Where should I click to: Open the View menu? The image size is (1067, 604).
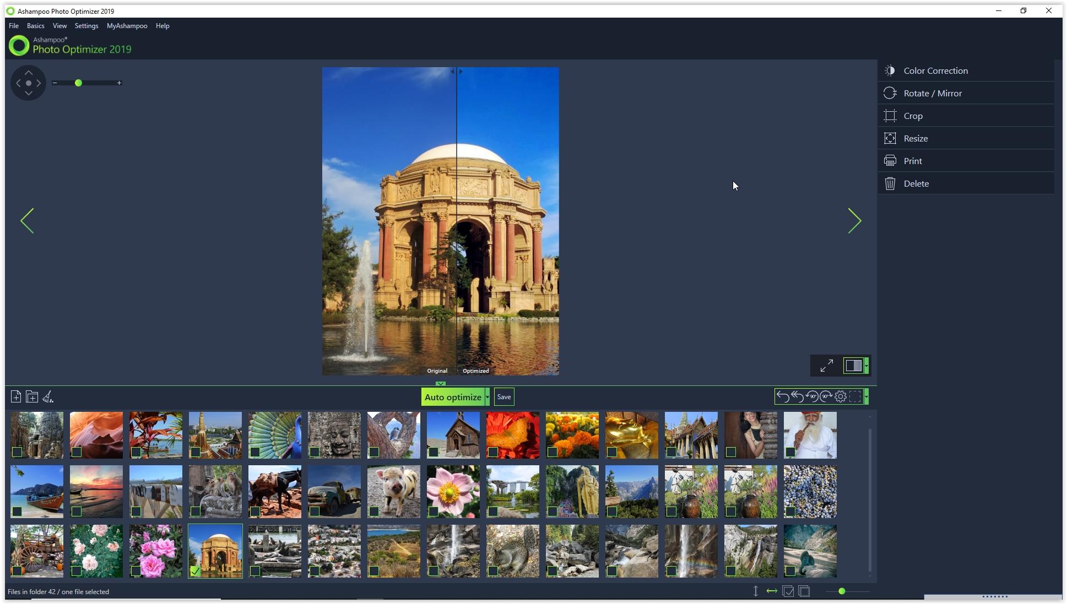coord(59,26)
